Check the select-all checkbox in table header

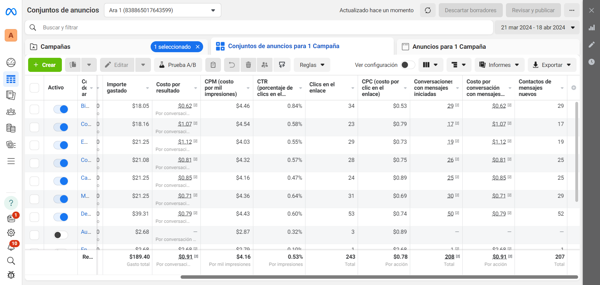click(x=34, y=87)
